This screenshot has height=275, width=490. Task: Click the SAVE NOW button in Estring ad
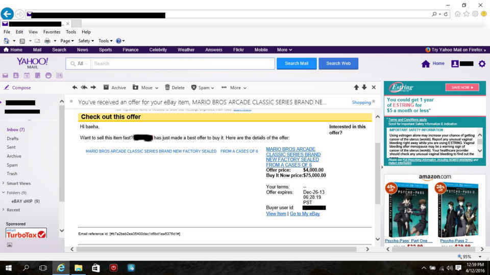tap(462, 87)
